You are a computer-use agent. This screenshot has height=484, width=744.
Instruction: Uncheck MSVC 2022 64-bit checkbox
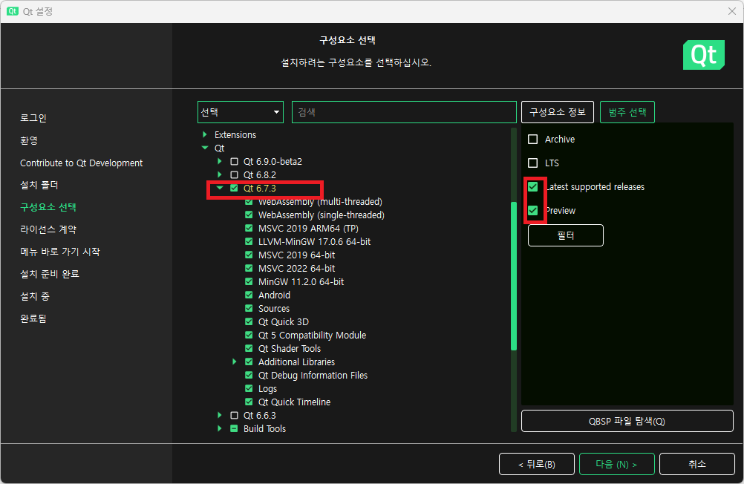click(249, 268)
